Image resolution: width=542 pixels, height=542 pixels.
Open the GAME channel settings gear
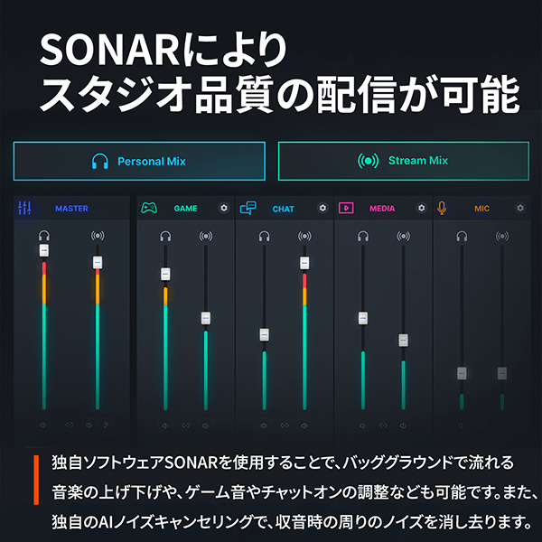(224, 208)
